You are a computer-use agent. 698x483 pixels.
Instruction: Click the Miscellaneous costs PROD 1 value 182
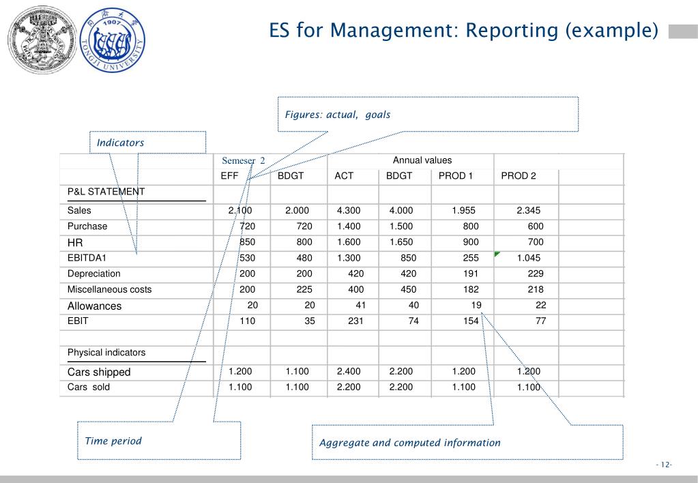(471, 289)
